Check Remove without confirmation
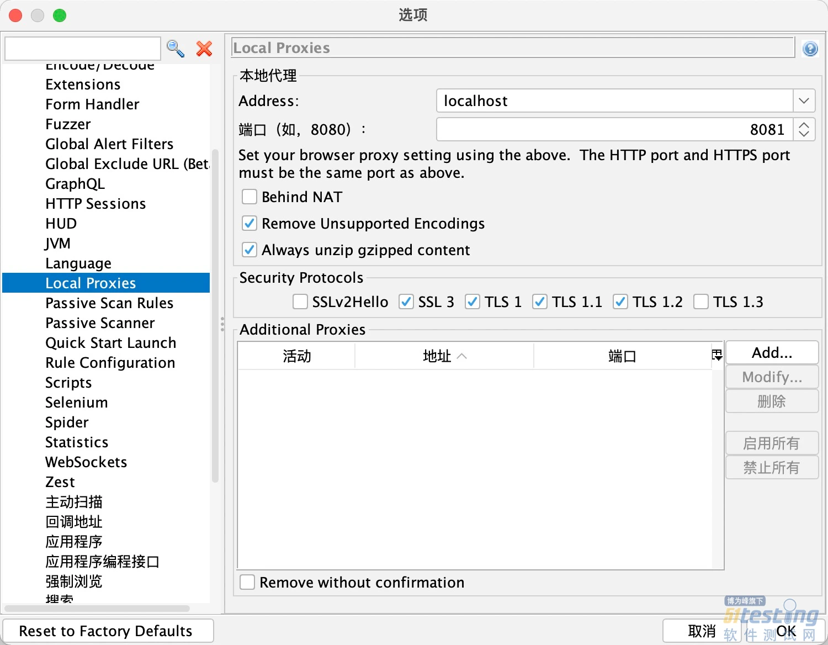828x645 pixels. point(247,583)
